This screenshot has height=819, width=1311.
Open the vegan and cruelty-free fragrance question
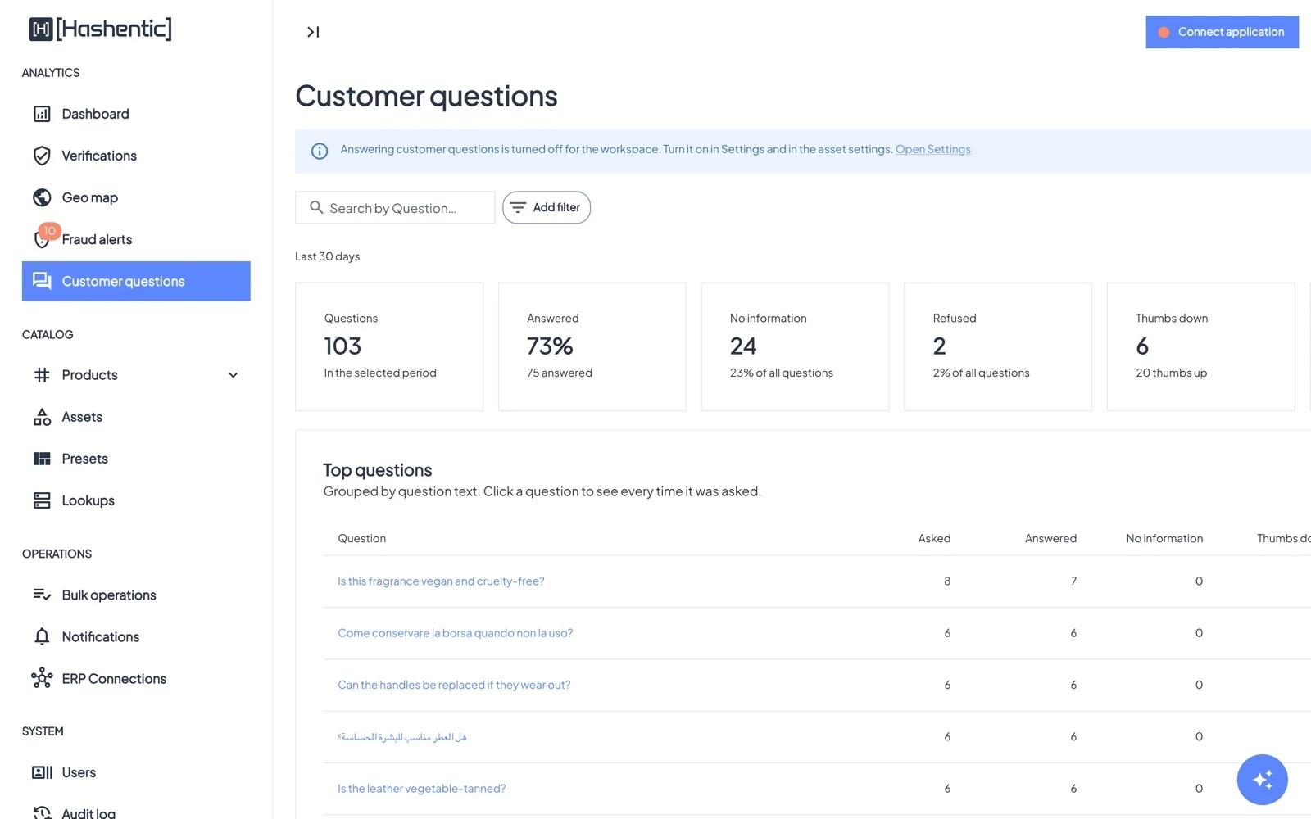coord(441,581)
